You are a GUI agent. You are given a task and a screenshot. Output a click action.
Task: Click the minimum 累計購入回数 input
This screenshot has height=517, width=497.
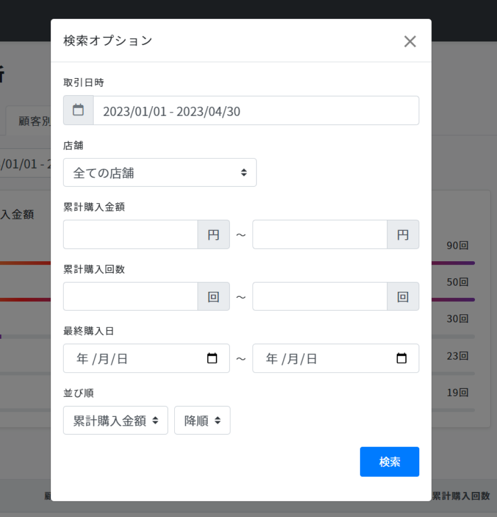[131, 297]
